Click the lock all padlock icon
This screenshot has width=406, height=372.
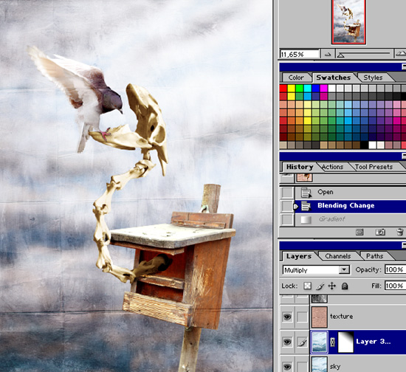point(345,286)
